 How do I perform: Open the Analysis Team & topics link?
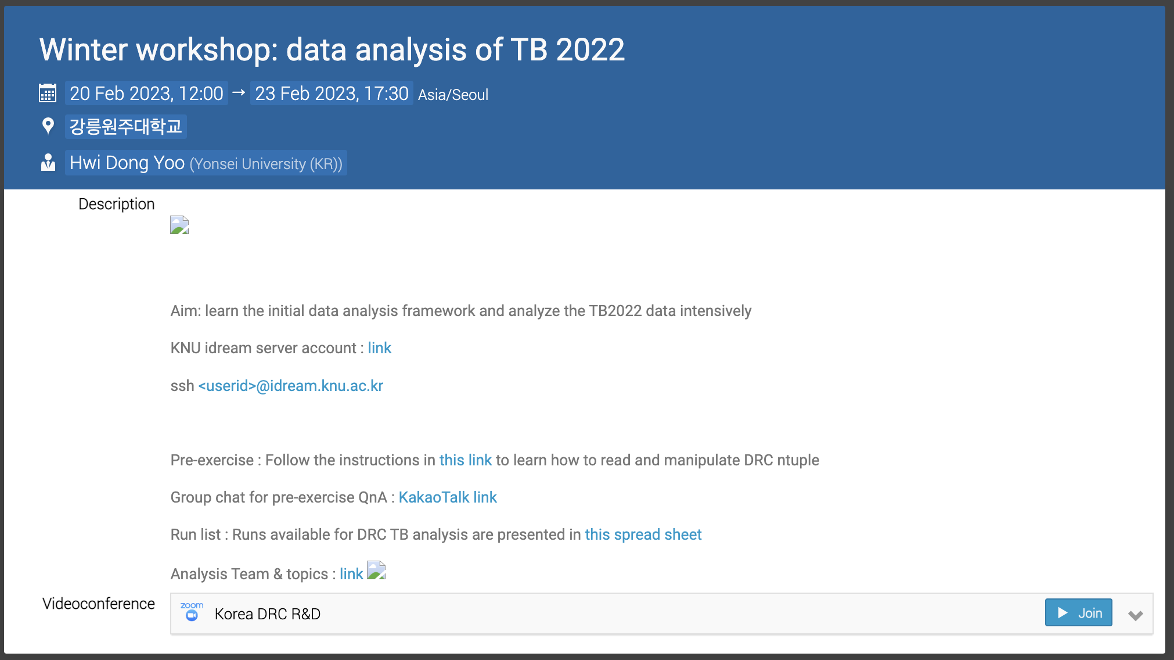pos(351,574)
